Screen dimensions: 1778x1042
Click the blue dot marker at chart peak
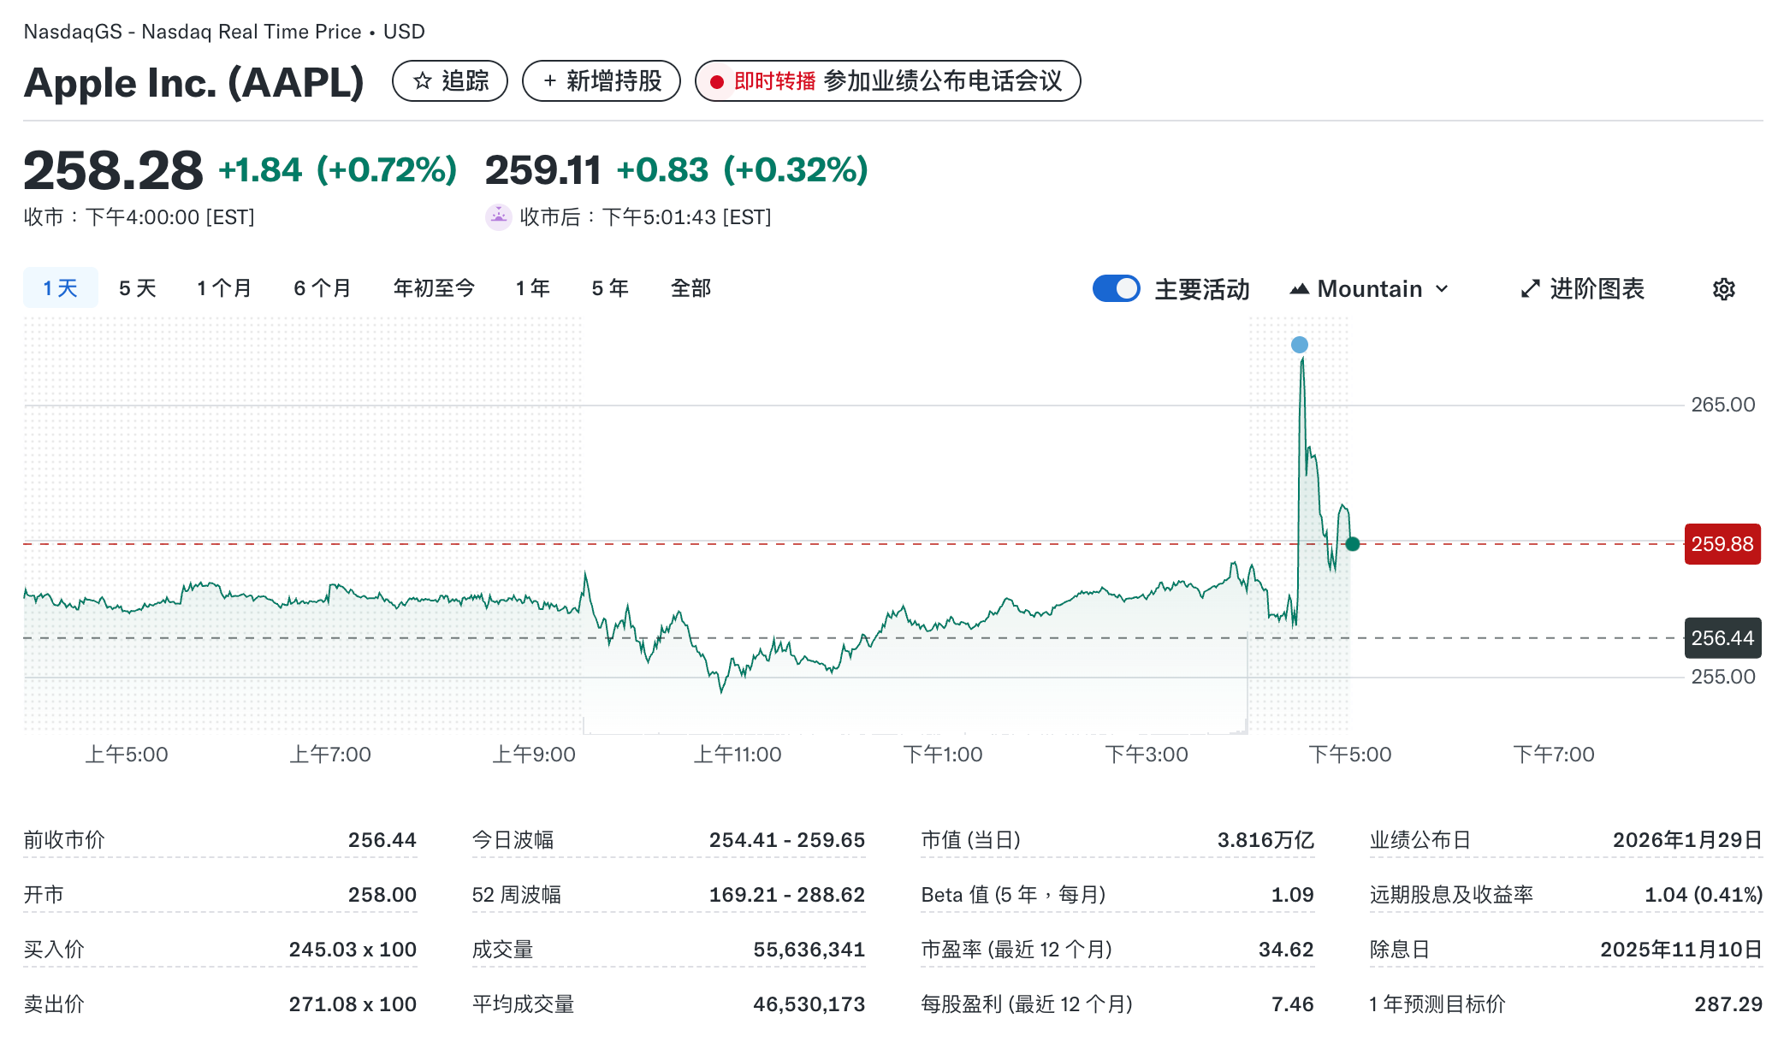1299,345
